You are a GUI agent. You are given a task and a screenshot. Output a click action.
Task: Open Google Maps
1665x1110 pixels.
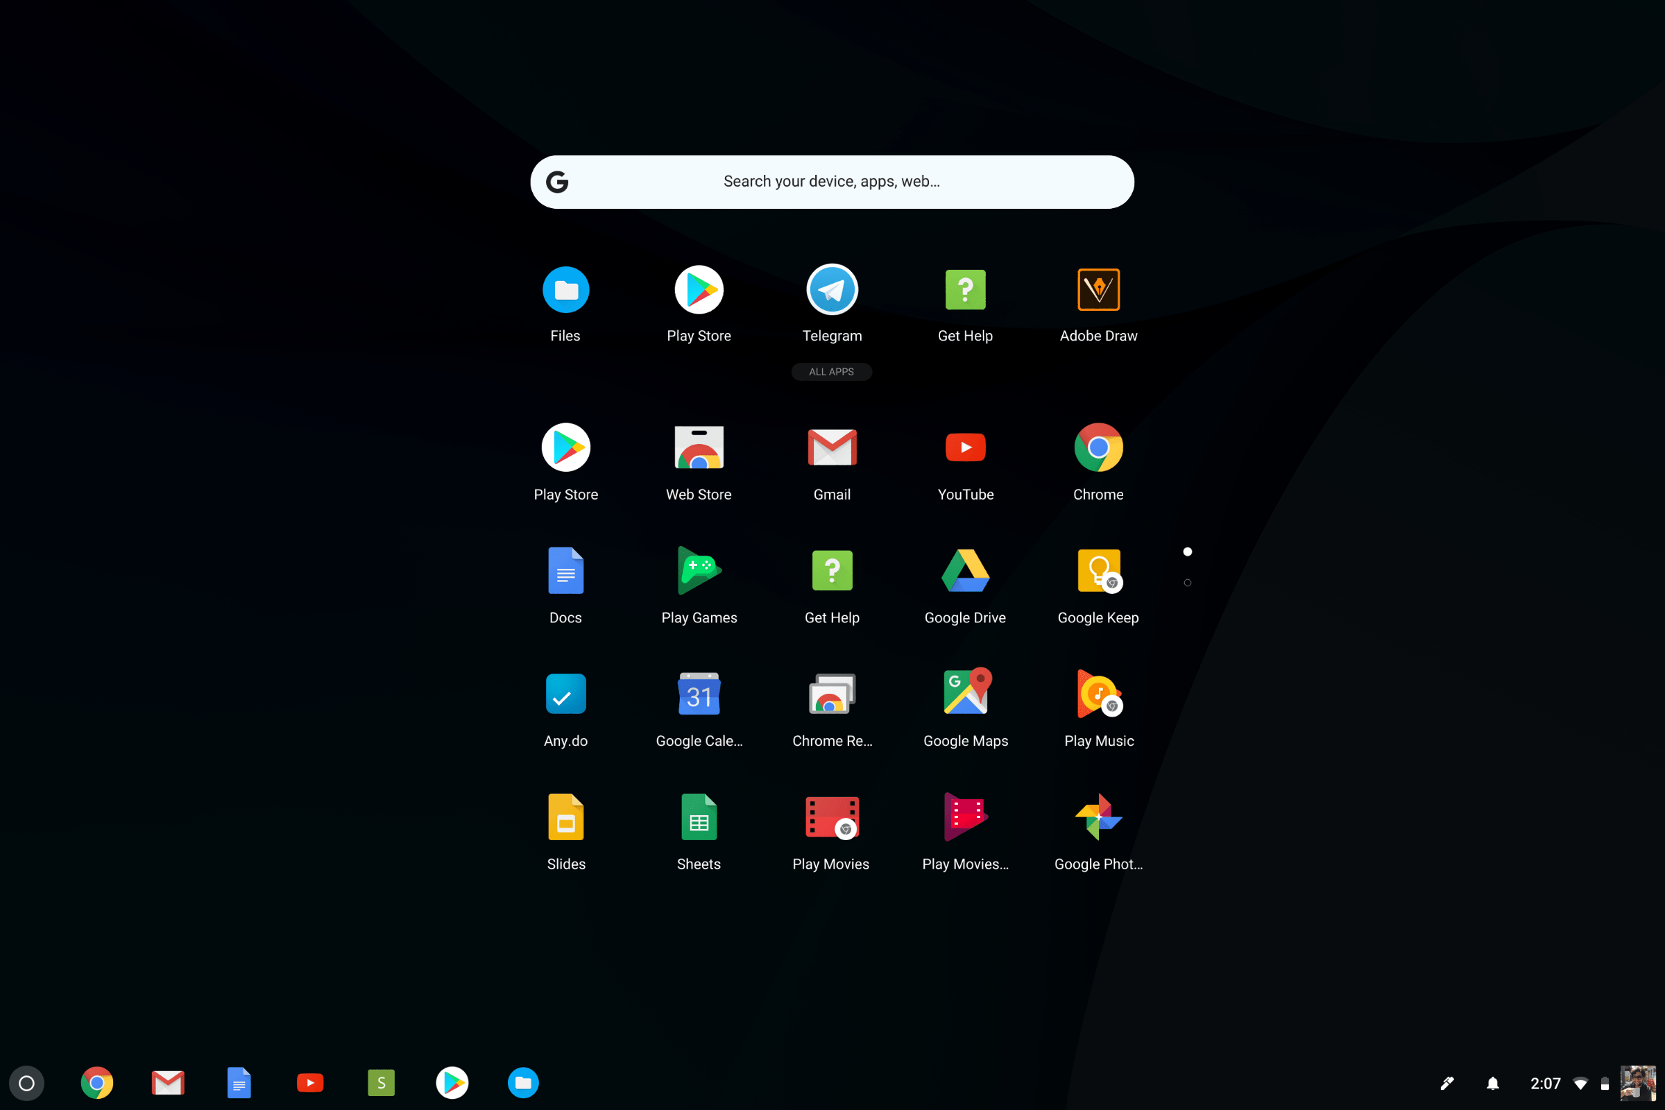[965, 694]
